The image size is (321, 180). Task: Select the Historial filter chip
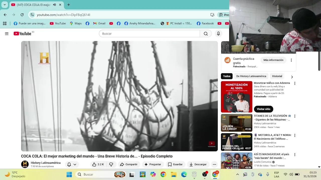(x=277, y=76)
